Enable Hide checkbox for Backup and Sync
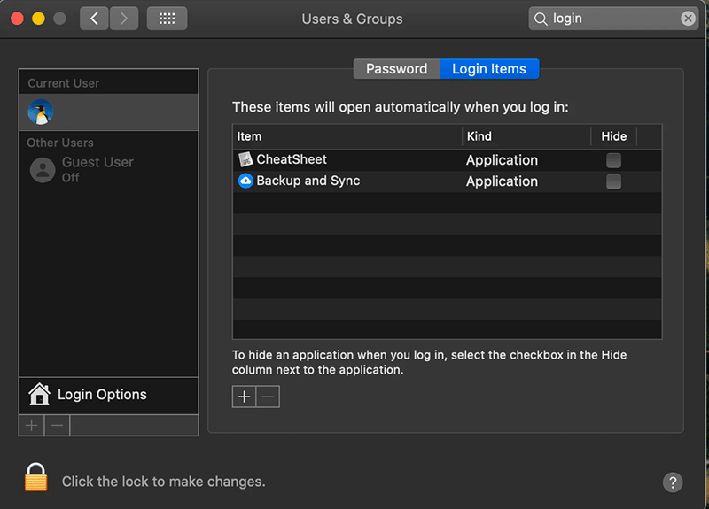The width and height of the screenshot is (709, 509). pyautogui.click(x=613, y=181)
